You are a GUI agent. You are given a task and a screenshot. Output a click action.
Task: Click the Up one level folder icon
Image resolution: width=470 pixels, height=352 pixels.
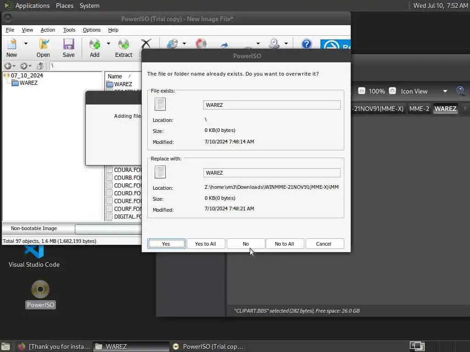pos(40,66)
